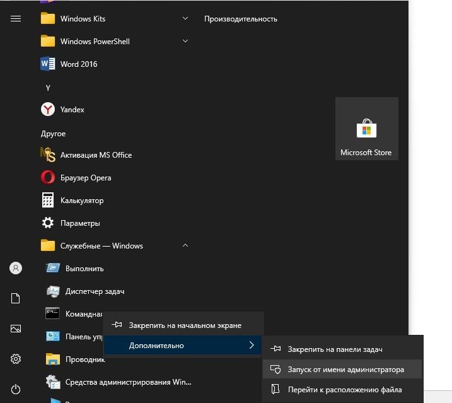The width and height of the screenshot is (452, 403).
Task: Click the letter Y section header
Action: click(48, 88)
